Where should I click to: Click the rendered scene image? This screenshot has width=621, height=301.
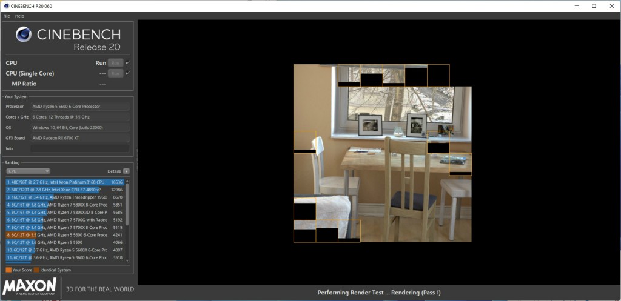coord(382,153)
